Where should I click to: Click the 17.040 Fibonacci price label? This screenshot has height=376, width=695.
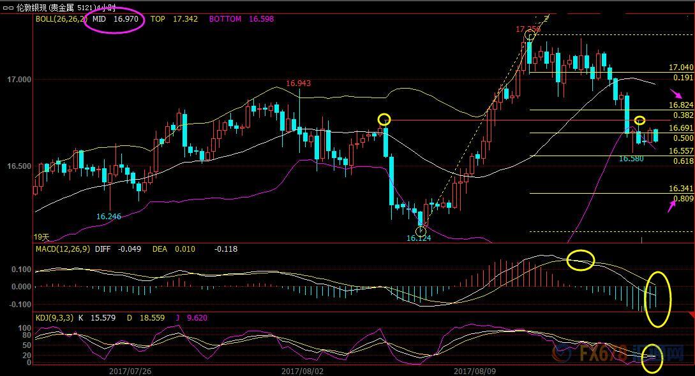click(x=680, y=68)
